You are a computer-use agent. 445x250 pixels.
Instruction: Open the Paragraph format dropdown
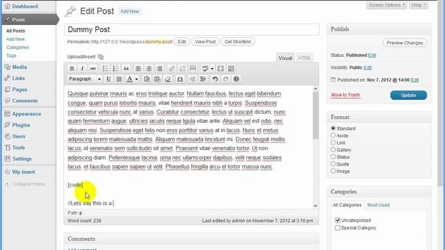click(85, 78)
